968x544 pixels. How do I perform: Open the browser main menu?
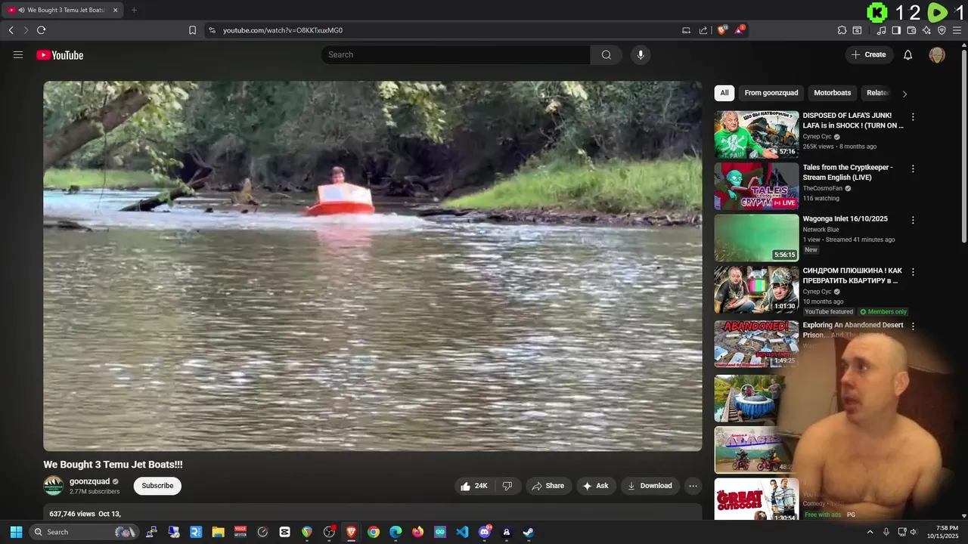(x=957, y=30)
